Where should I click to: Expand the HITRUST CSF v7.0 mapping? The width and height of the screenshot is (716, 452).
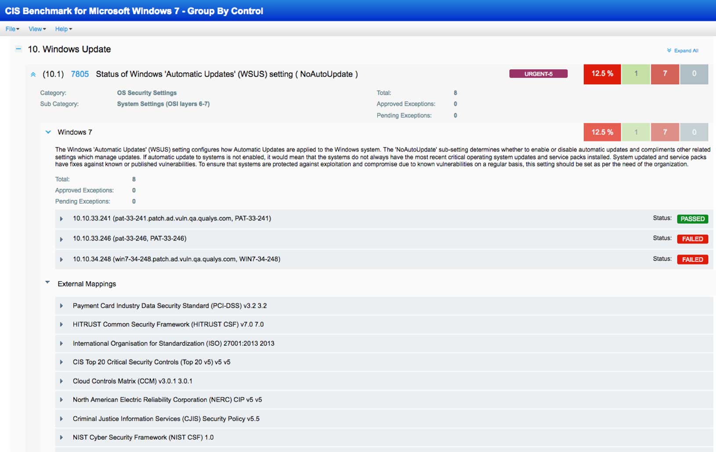[x=61, y=325]
